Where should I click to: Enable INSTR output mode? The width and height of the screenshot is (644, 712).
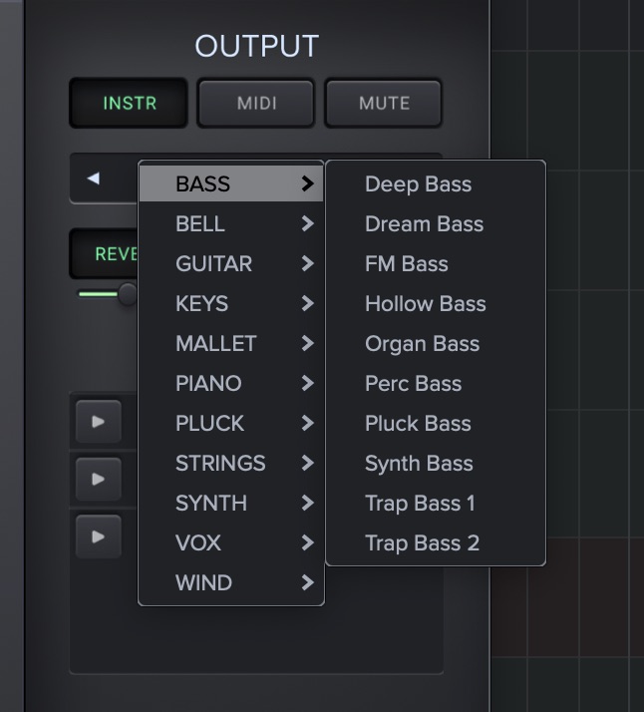point(129,103)
